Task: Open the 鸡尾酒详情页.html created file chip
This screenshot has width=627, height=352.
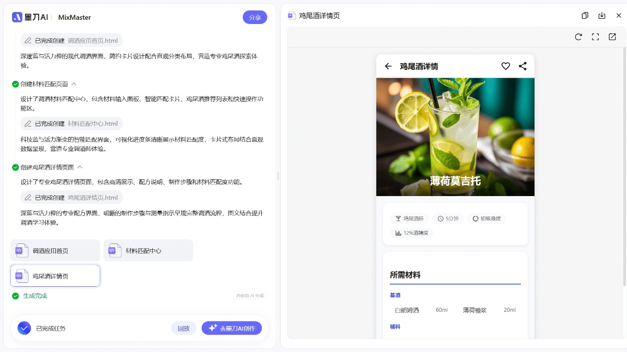Action: tap(72, 198)
